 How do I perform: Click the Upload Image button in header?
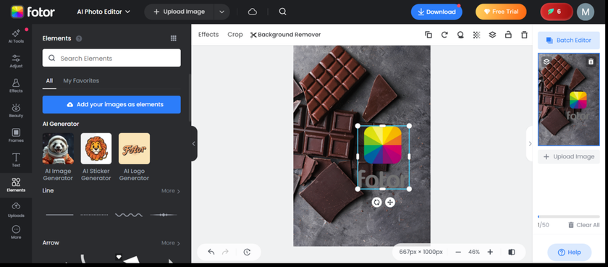(x=180, y=12)
